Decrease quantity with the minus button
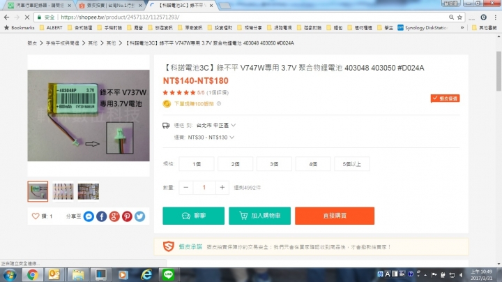502x282 pixels. [x=186, y=188]
